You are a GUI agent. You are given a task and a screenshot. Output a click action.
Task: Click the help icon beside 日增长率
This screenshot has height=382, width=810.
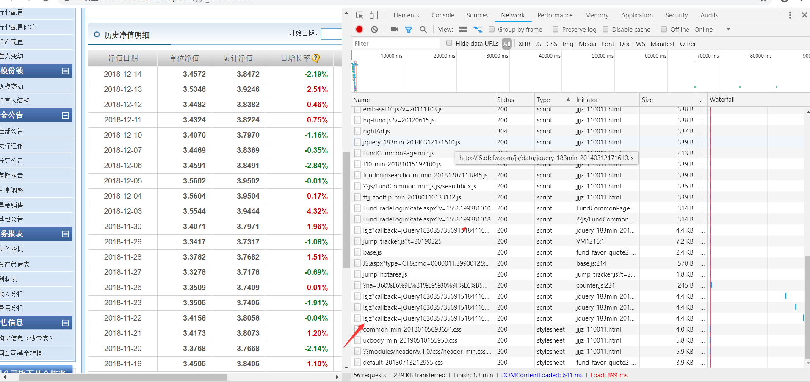(x=316, y=58)
